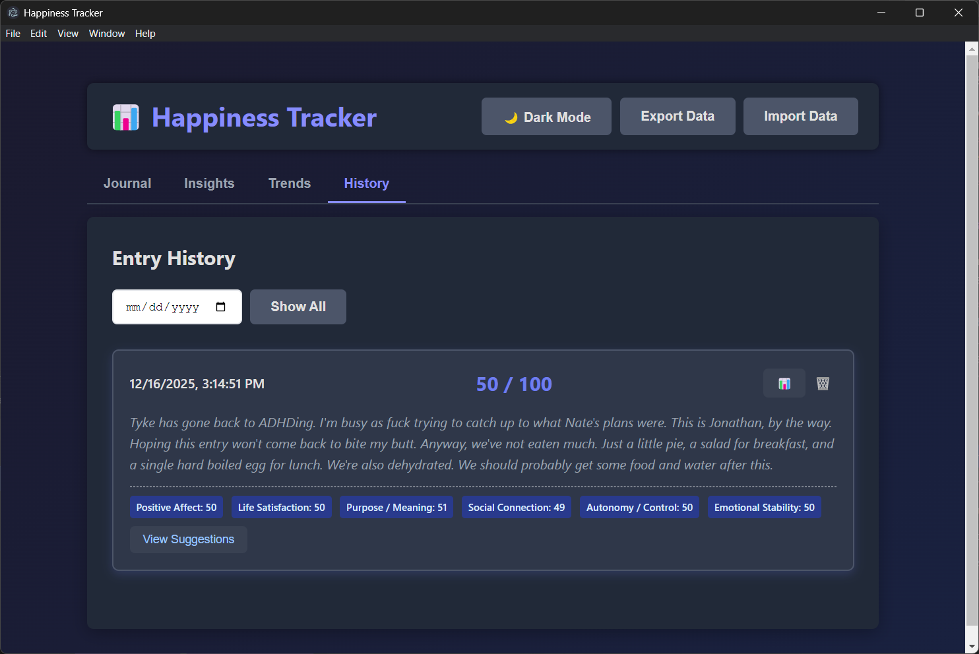The image size is (979, 654).
Task: Switch to the Insights tab
Action: [209, 183]
